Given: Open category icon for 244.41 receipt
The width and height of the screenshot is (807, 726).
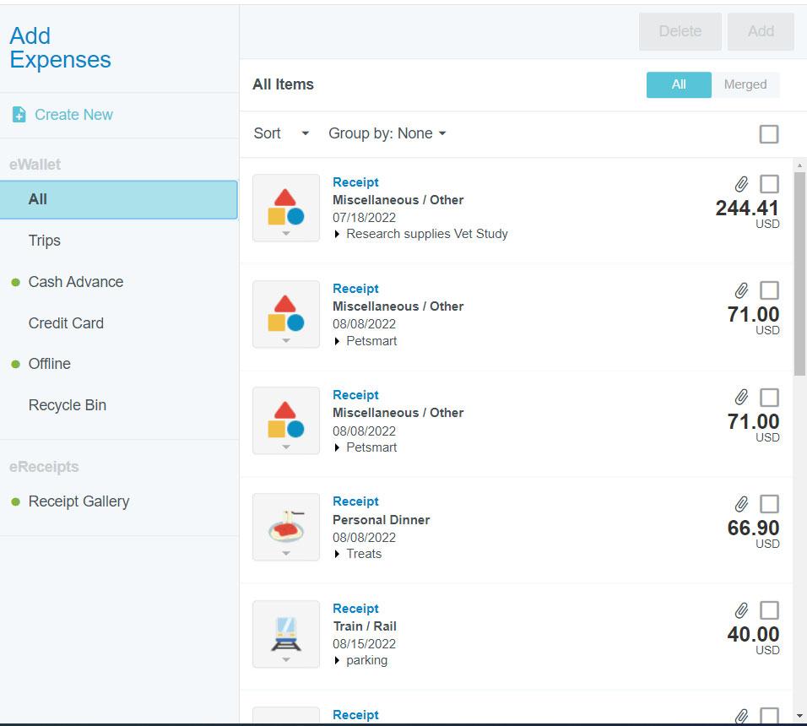Looking at the screenshot, I should (x=286, y=208).
